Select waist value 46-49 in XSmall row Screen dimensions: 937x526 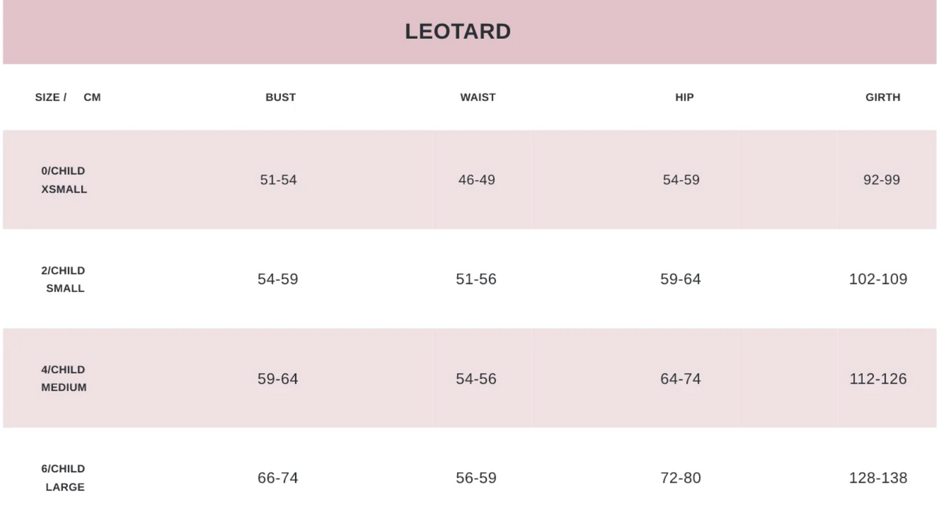click(477, 180)
